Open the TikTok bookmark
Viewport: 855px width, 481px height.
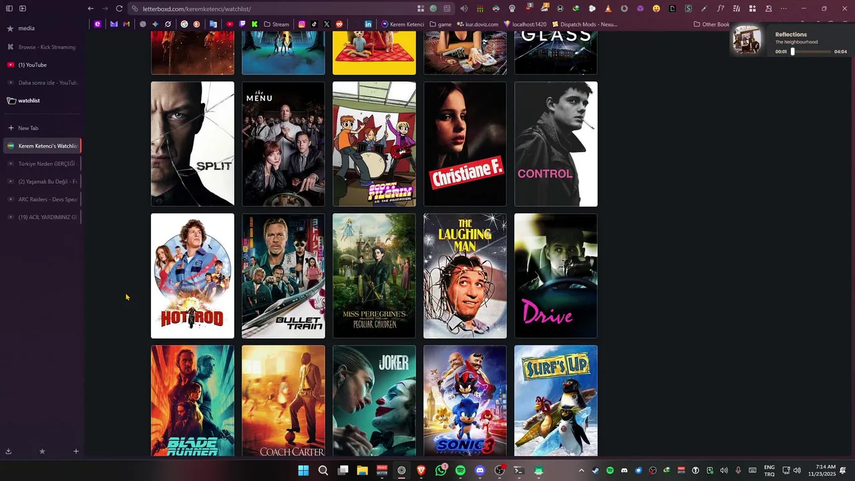(x=314, y=24)
